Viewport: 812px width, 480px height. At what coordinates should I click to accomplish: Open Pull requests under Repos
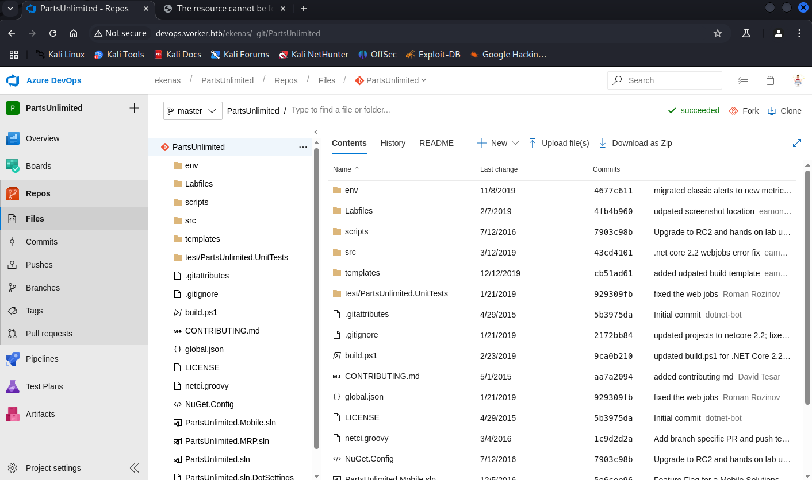click(x=74, y=334)
